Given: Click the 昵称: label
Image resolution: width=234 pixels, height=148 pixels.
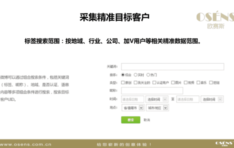Looking at the screenshot, I should point(114,90).
